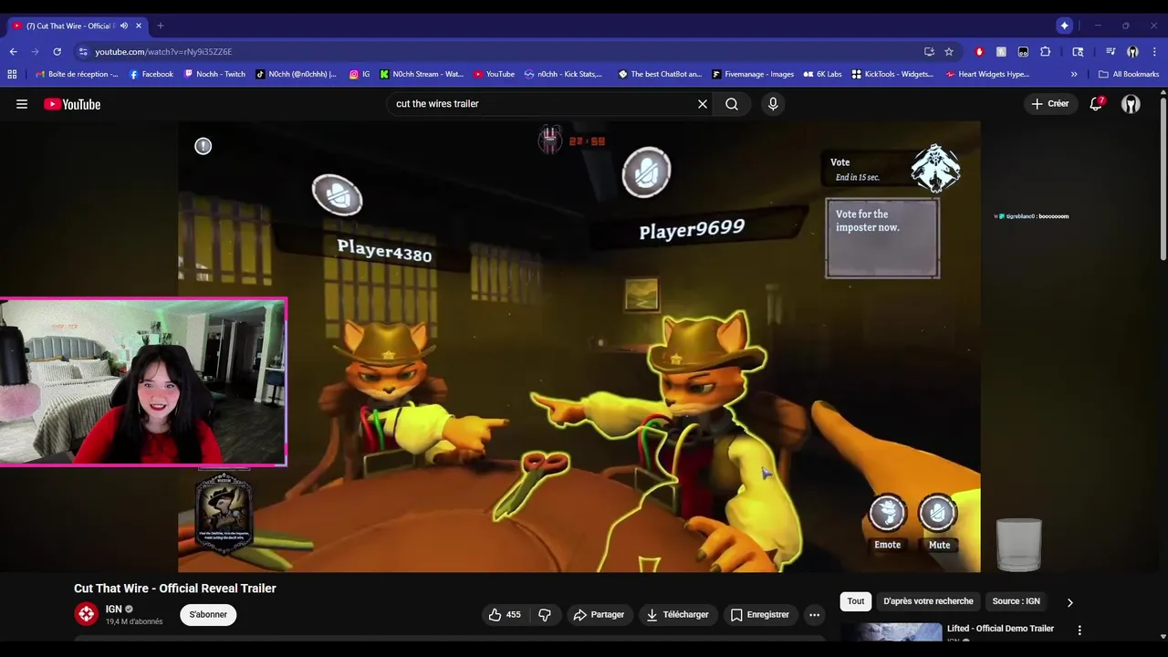Viewport: 1168px width, 657px height.
Task: Start voice search with the microphone
Action: tap(773, 104)
